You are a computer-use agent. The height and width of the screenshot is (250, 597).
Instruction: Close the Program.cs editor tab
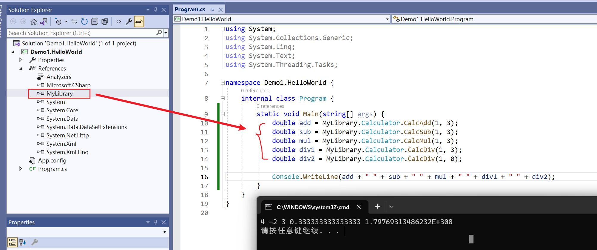[x=220, y=10]
